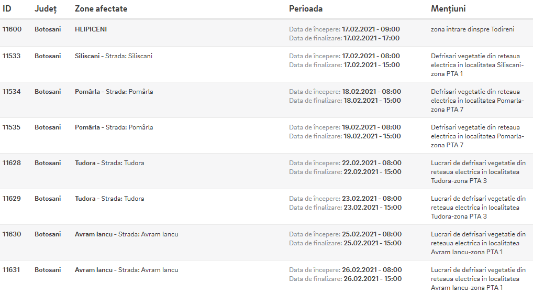Click HLIPICENI zone entry

[x=91, y=29]
